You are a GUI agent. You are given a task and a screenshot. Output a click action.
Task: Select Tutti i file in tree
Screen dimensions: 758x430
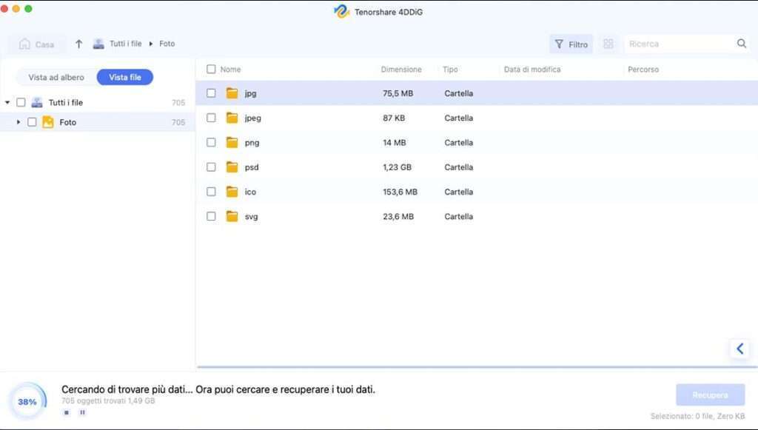97,102
